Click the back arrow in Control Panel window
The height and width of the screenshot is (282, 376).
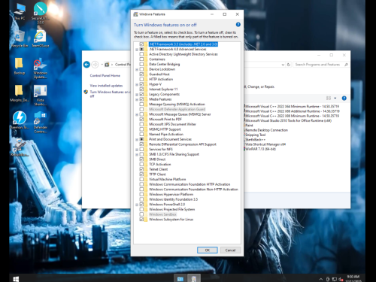[86, 65]
